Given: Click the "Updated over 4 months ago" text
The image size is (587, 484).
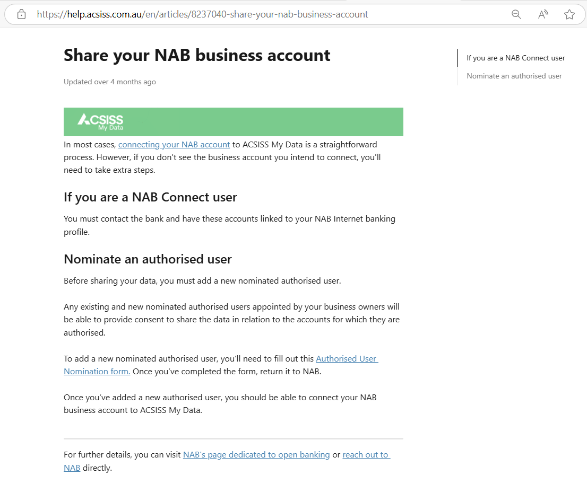Looking at the screenshot, I should coord(110,82).
